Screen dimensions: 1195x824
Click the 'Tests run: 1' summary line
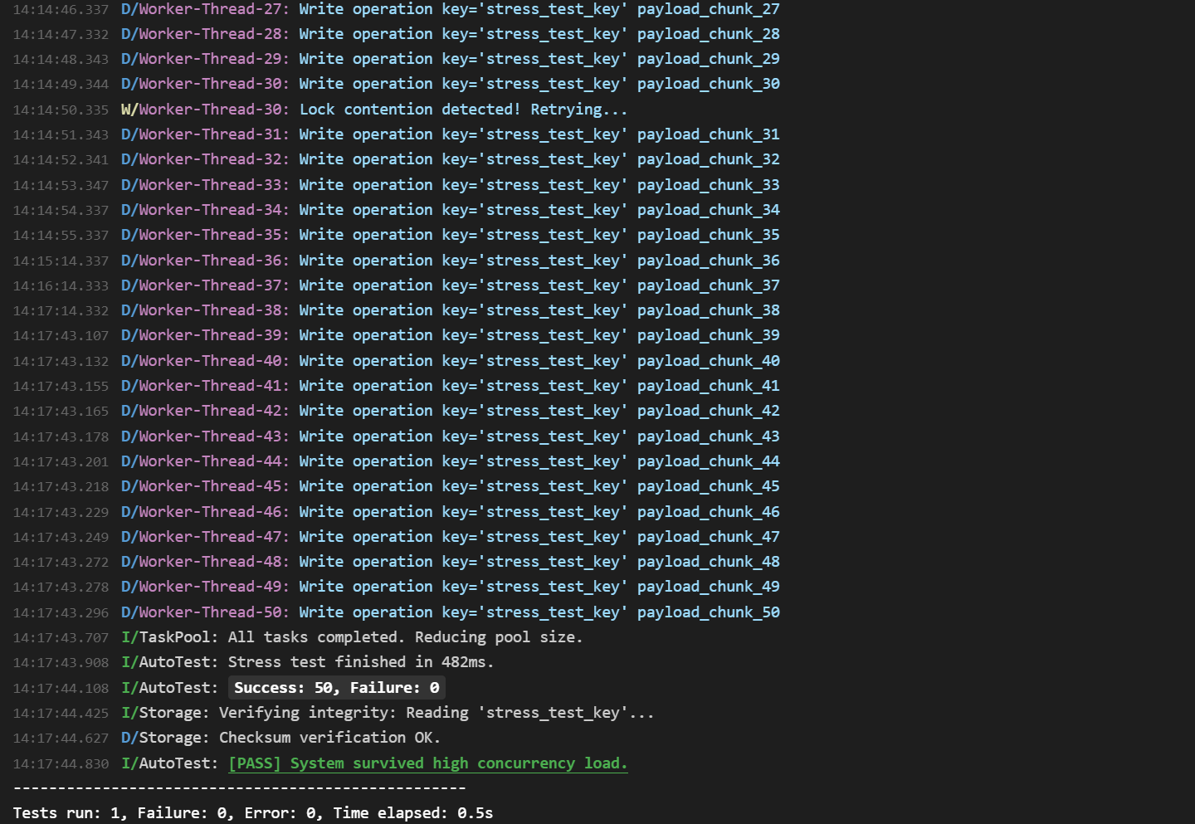point(253,813)
